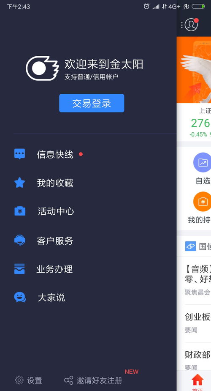Click the 活动中心 yen bag icon
The height and width of the screenshot is (391, 211).
[x=20, y=211]
